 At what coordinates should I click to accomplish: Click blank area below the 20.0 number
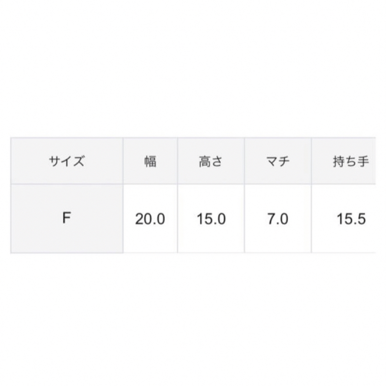tap(150, 239)
